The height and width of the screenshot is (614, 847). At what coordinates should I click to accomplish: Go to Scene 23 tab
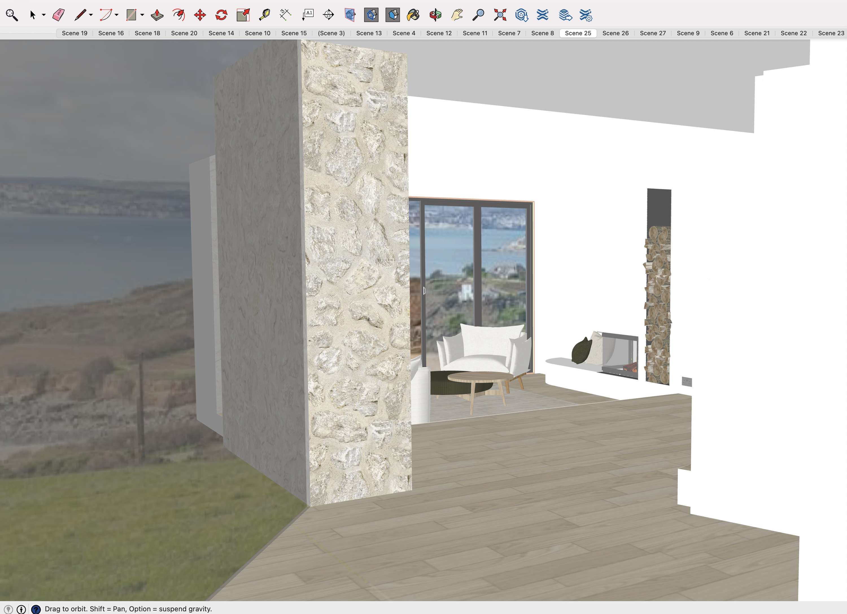[x=831, y=33]
